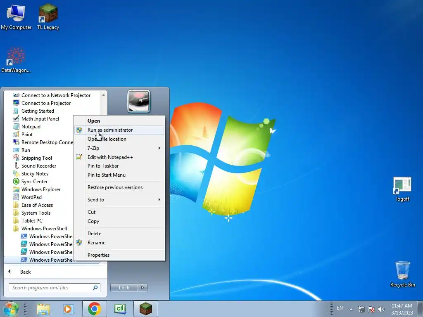This screenshot has width=423, height=317.
Task: Select Restore previous versions
Action: [x=119, y=187]
